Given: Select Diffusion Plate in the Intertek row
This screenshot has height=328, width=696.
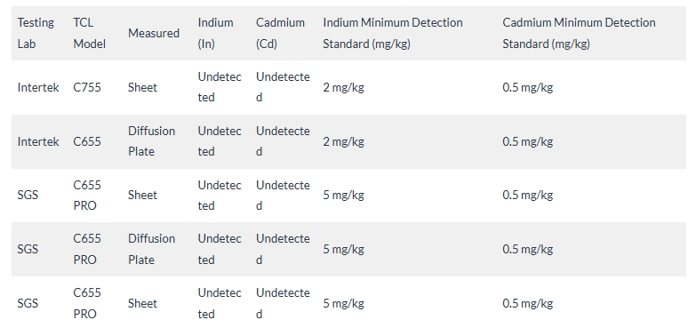Looking at the screenshot, I should (x=151, y=141).
